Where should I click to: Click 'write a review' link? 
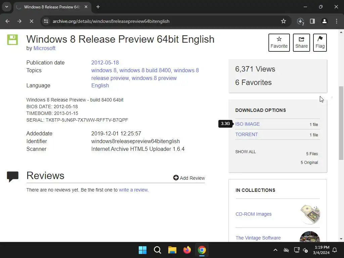[133, 190]
